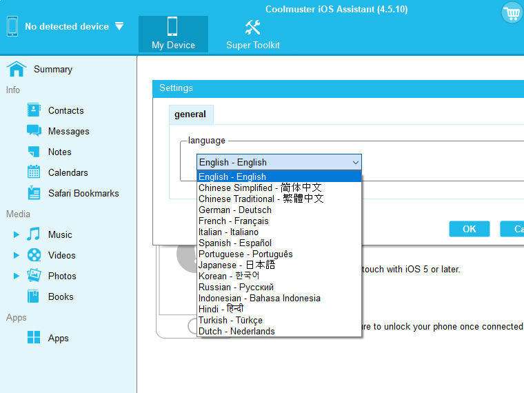Select Japanese language option
Image resolution: width=524 pixels, height=393 pixels.
(279, 265)
